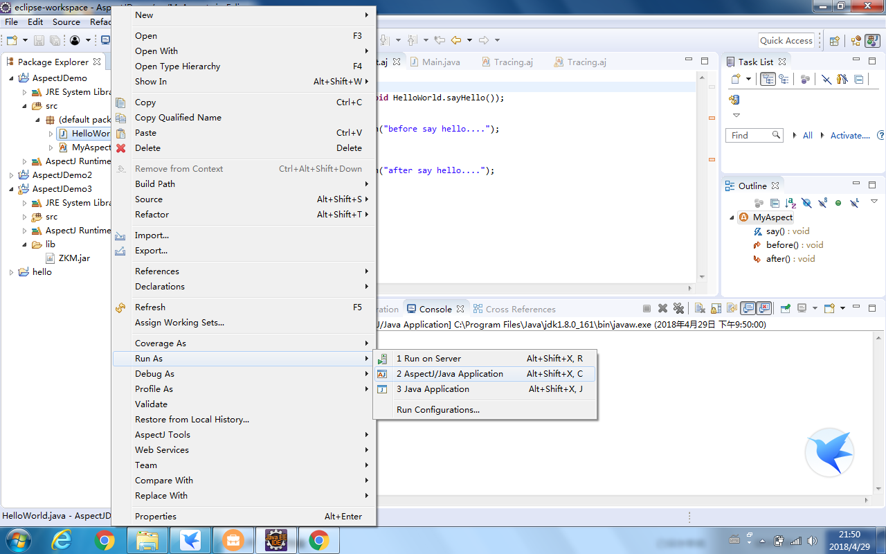Switch to the Cross References tab
The height and width of the screenshot is (554, 886).
point(514,309)
